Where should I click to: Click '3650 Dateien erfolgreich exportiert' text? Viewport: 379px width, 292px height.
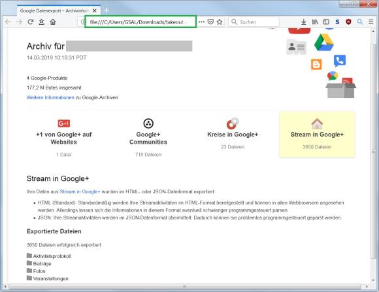[64, 245]
